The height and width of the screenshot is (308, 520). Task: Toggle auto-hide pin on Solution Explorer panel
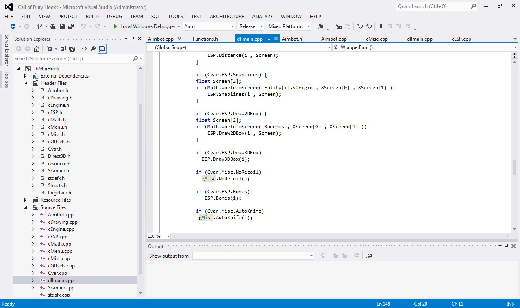(x=132, y=39)
